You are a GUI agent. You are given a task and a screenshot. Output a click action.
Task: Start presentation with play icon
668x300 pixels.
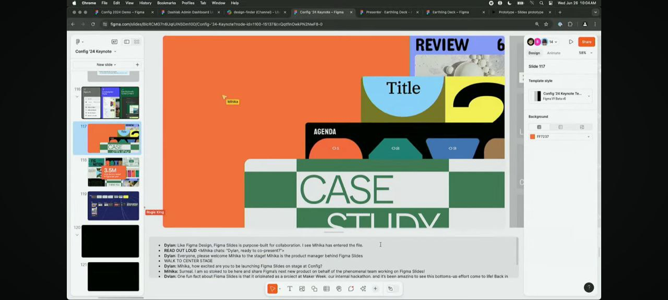click(571, 42)
